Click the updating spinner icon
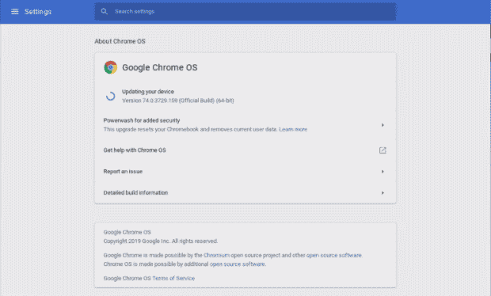 110,96
